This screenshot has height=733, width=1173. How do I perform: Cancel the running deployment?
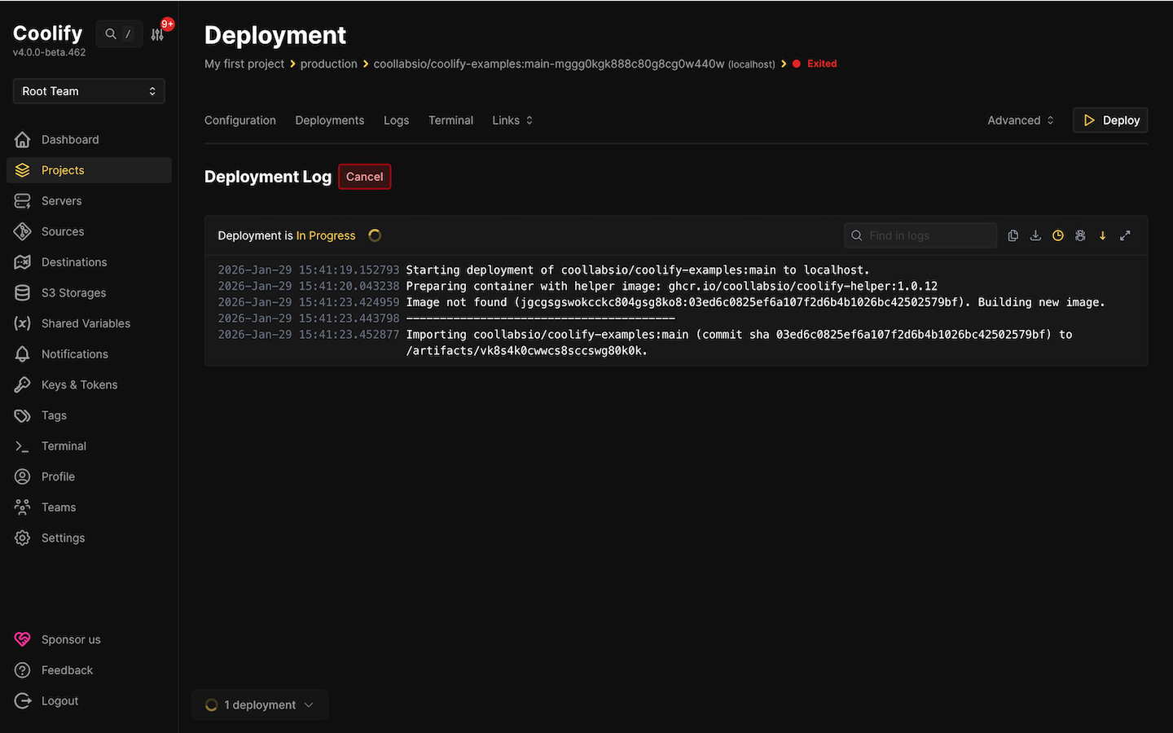[364, 176]
